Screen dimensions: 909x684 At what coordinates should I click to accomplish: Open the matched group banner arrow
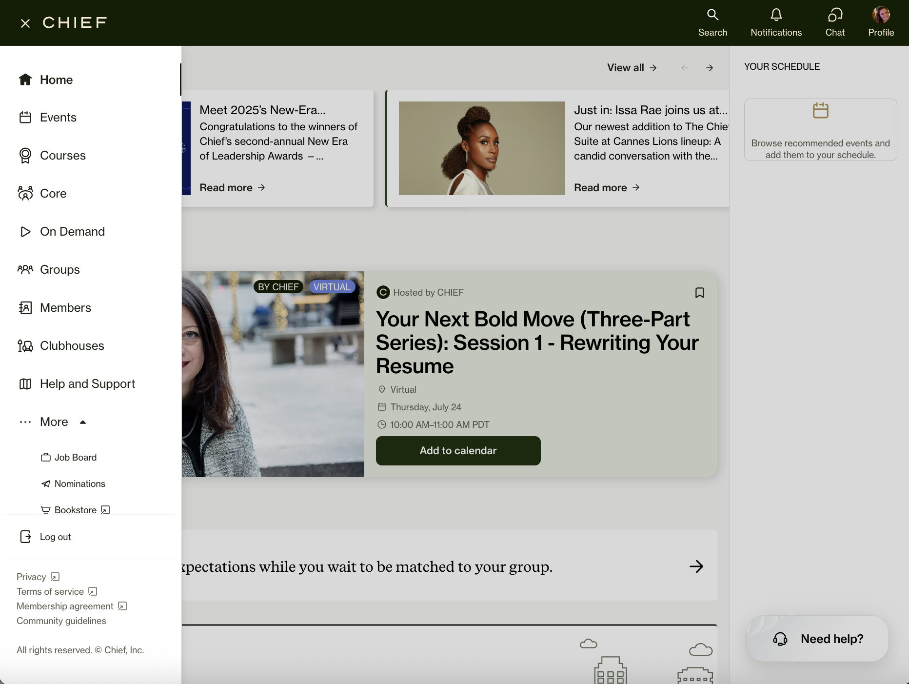[x=696, y=566]
